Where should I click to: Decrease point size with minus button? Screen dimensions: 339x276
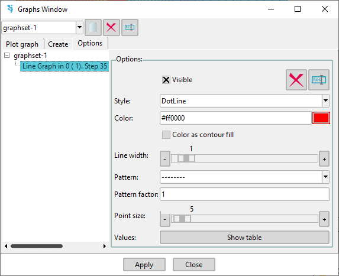[165, 219]
